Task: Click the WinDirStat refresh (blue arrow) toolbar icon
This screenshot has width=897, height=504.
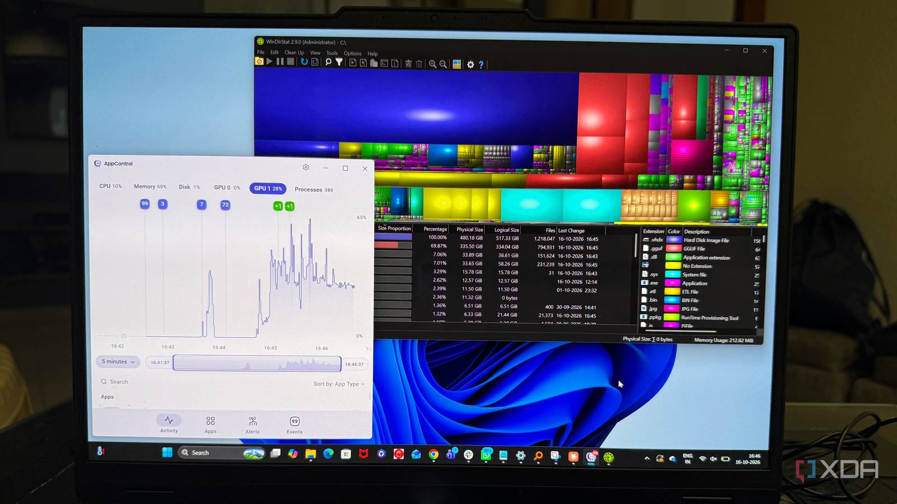Action: point(304,62)
